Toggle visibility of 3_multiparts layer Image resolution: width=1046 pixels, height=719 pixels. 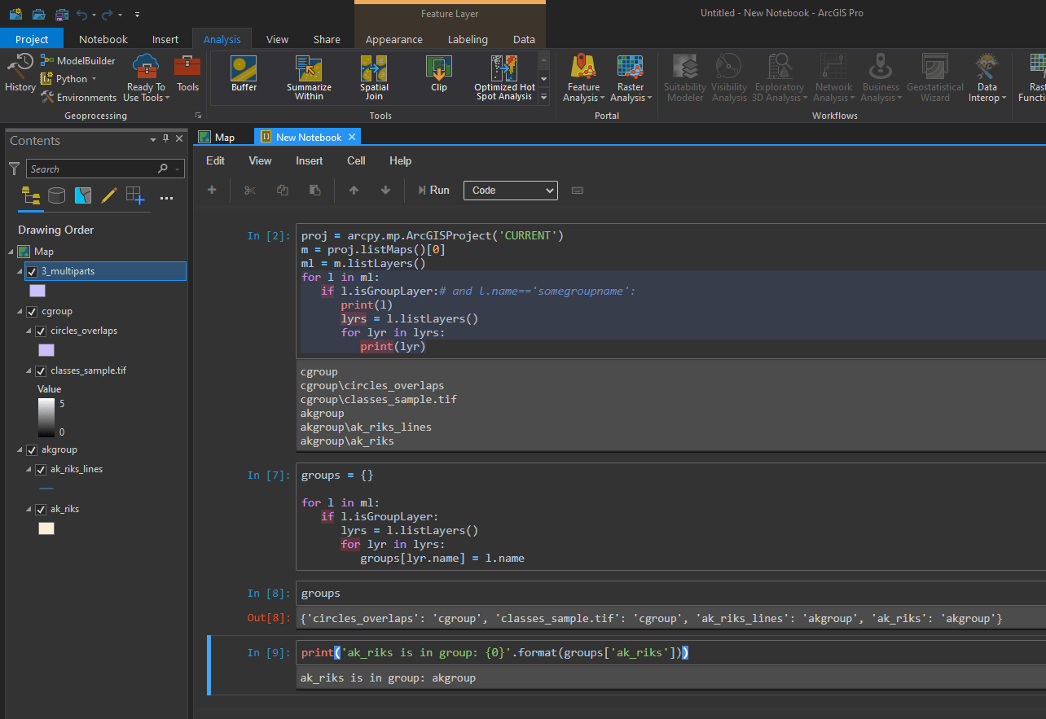point(32,271)
